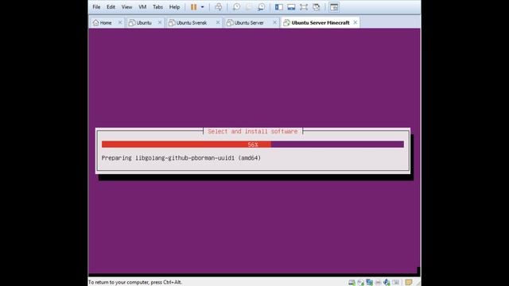Open the File menu
The image size is (509, 286).
point(96,7)
